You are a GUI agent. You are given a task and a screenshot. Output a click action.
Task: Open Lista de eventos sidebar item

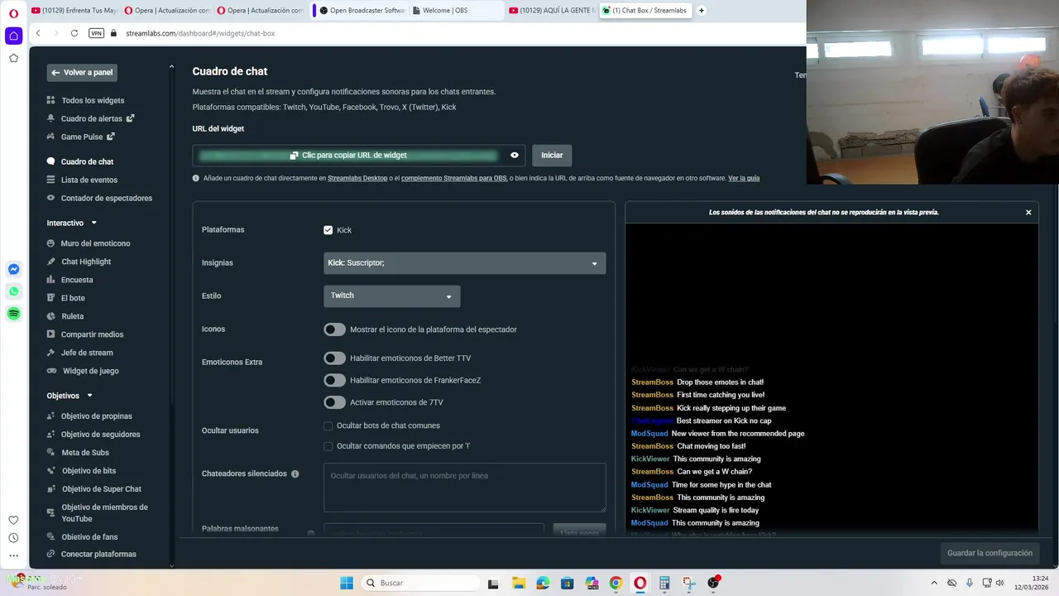[89, 180]
